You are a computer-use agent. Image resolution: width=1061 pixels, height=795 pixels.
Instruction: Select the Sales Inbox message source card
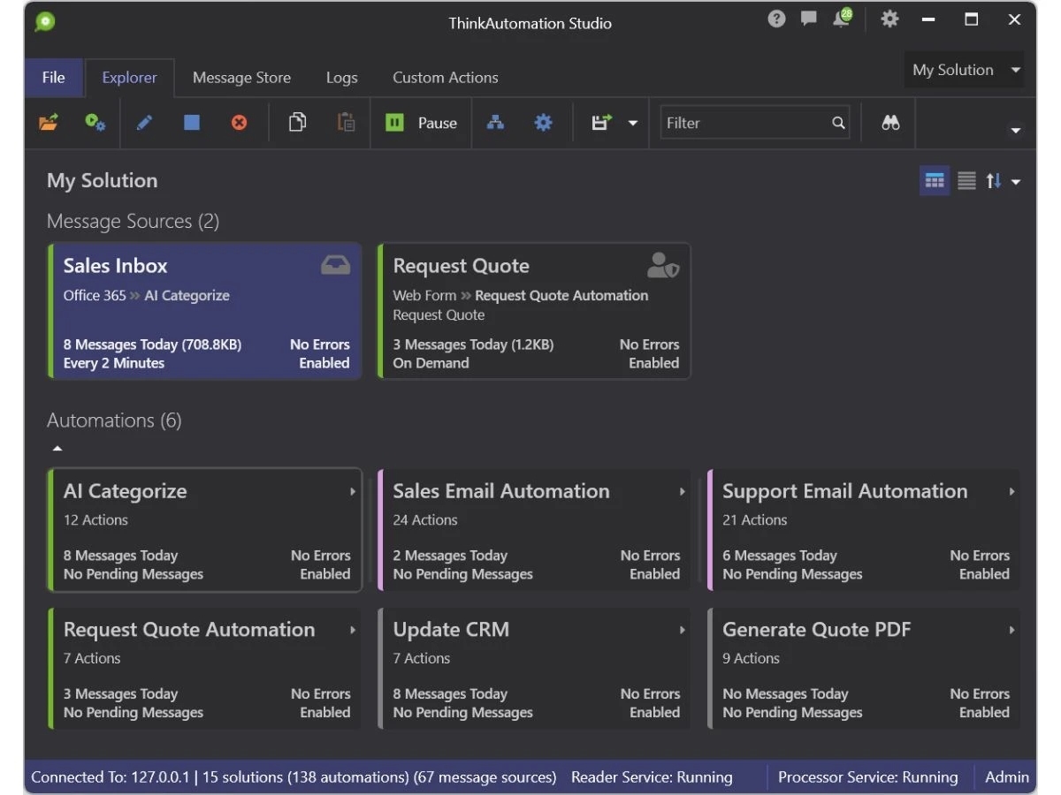pos(205,311)
